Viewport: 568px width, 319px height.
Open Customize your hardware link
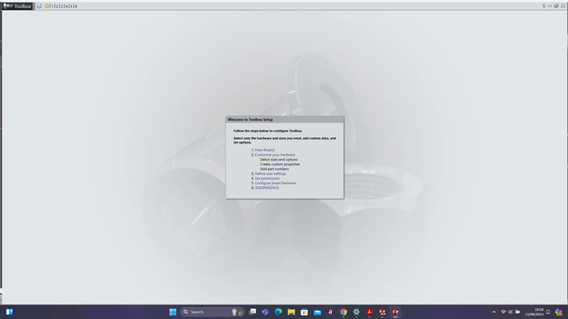coord(275,155)
